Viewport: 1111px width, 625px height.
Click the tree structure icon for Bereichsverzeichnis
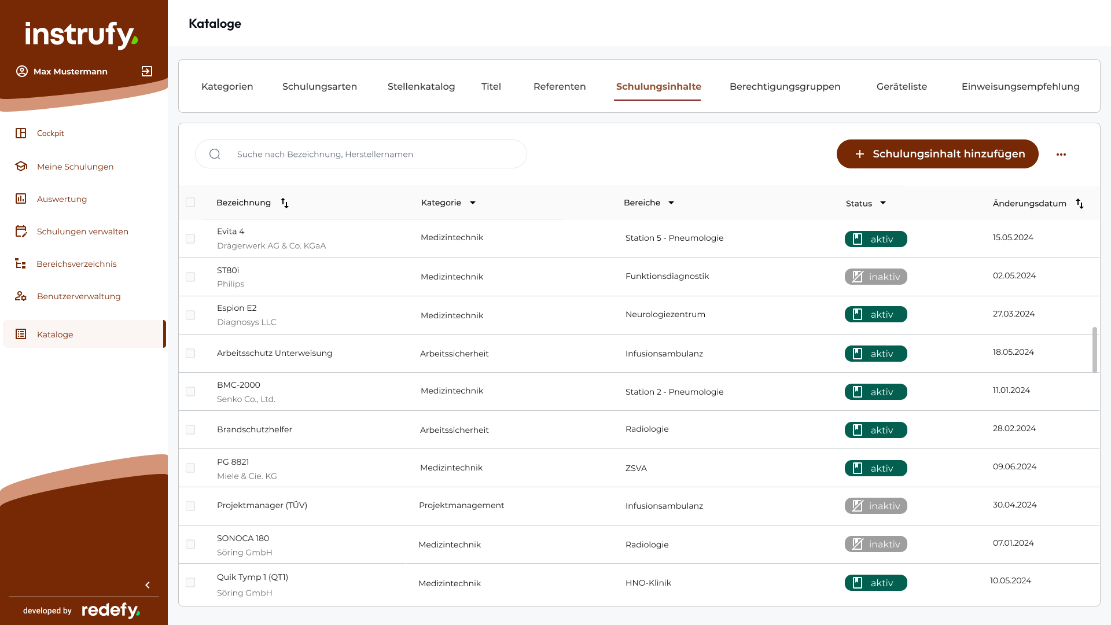[x=21, y=263]
